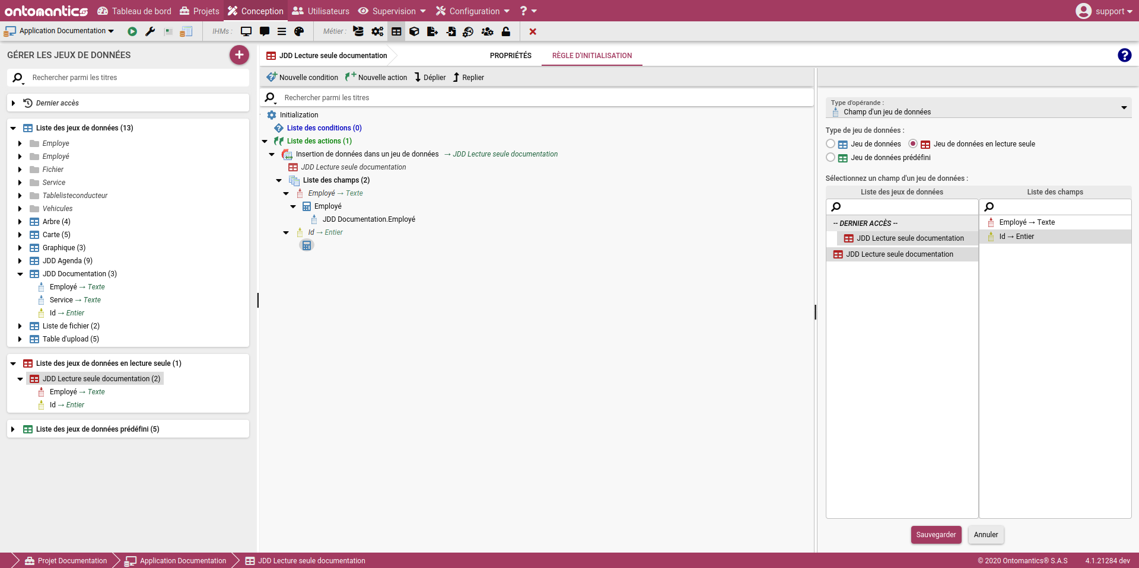The image size is (1139, 568).
Task: Switch to the PROPRIÉTÉS tab
Action: tap(511, 55)
